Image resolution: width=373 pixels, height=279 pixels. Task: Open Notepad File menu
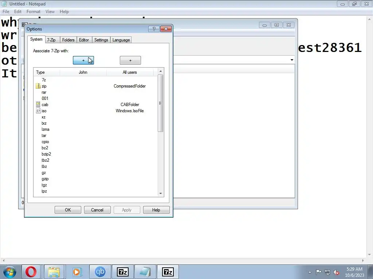coord(6,11)
